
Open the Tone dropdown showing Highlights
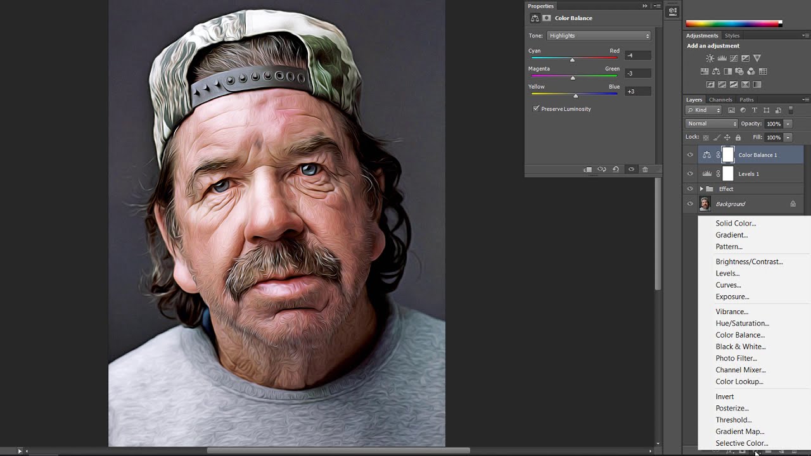(x=599, y=35)
